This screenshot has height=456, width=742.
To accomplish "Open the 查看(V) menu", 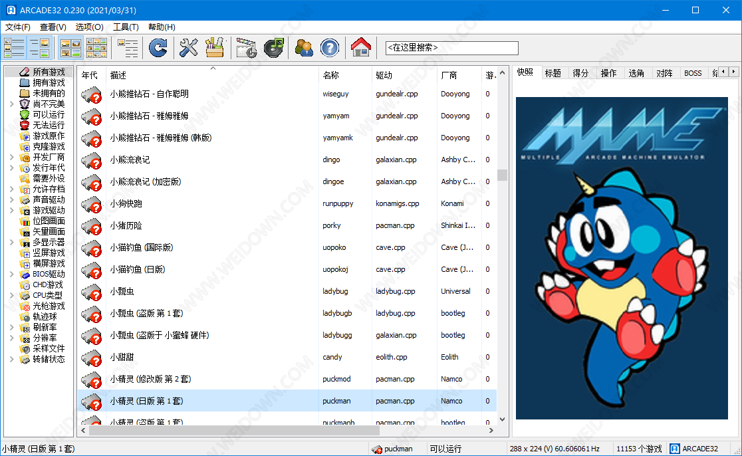I will [53, 27].
